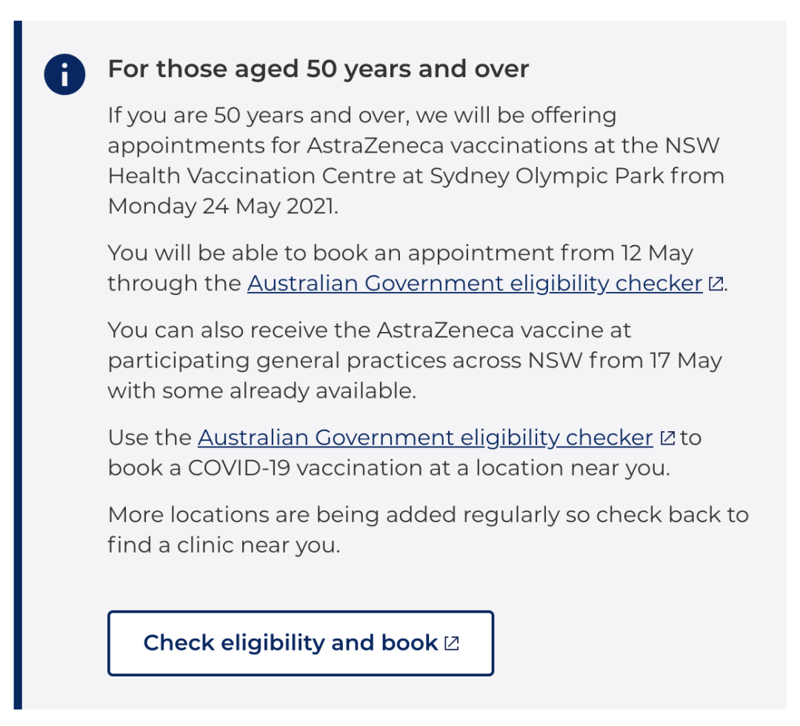Click the dark blue left border bar
The image size is (800, 726).
[x=18, y=364]
